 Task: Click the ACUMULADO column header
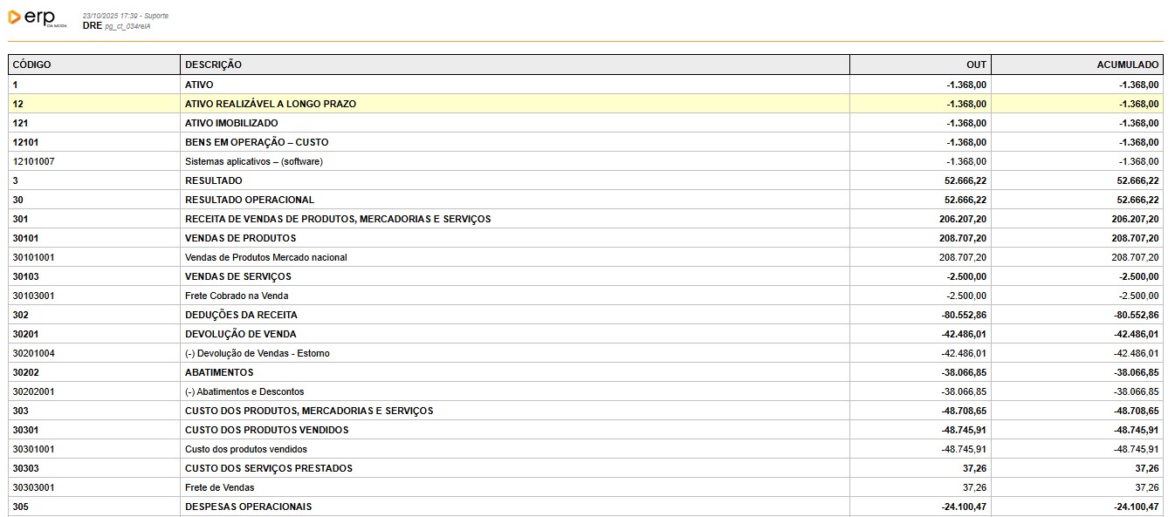coord(1128,65)
